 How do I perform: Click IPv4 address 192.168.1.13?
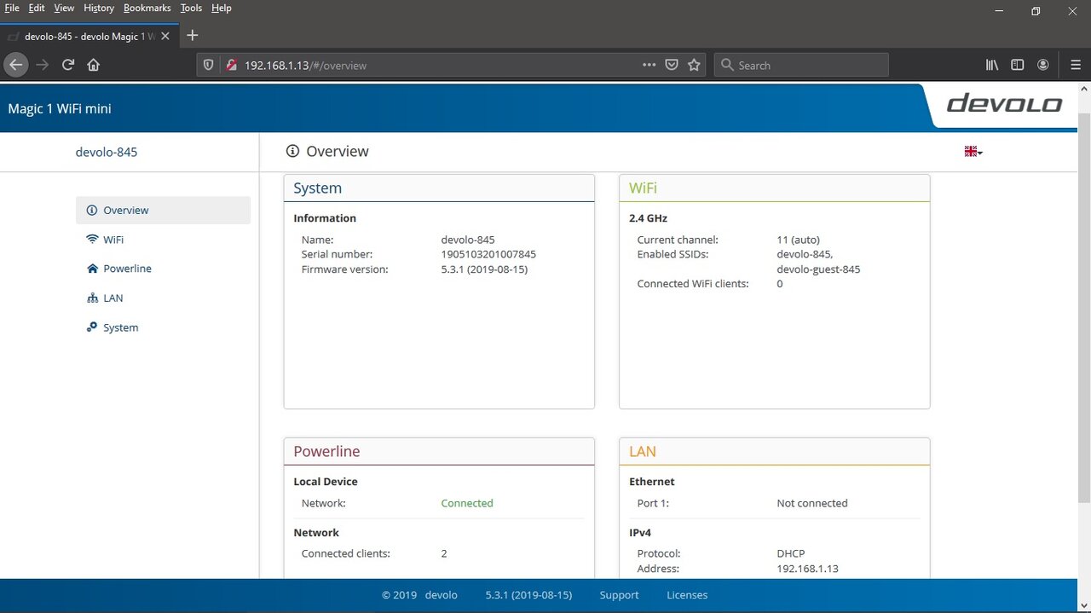click(808, 569)
